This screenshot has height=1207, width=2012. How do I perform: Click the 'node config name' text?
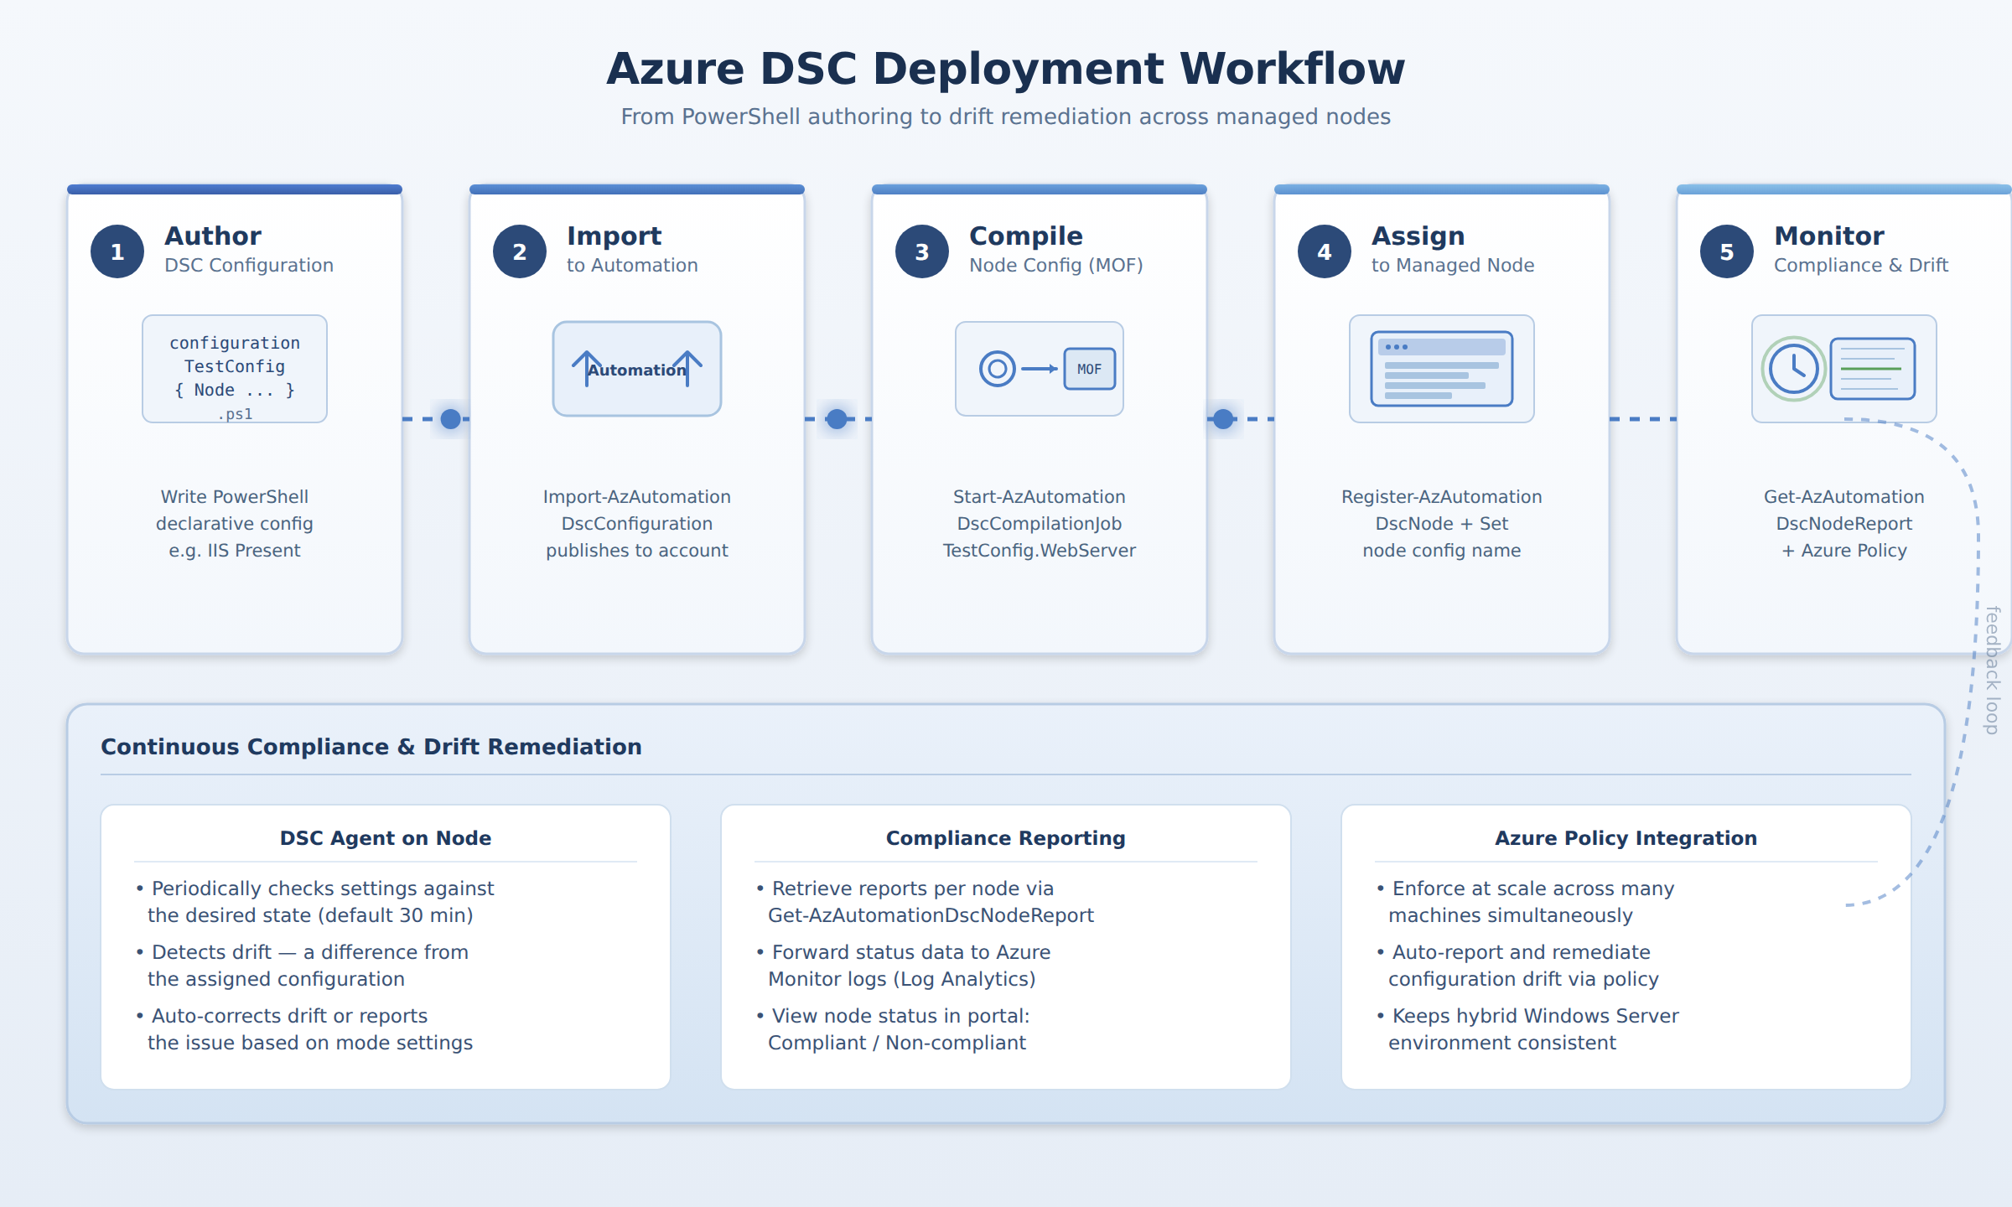[x=1442, y=551]
